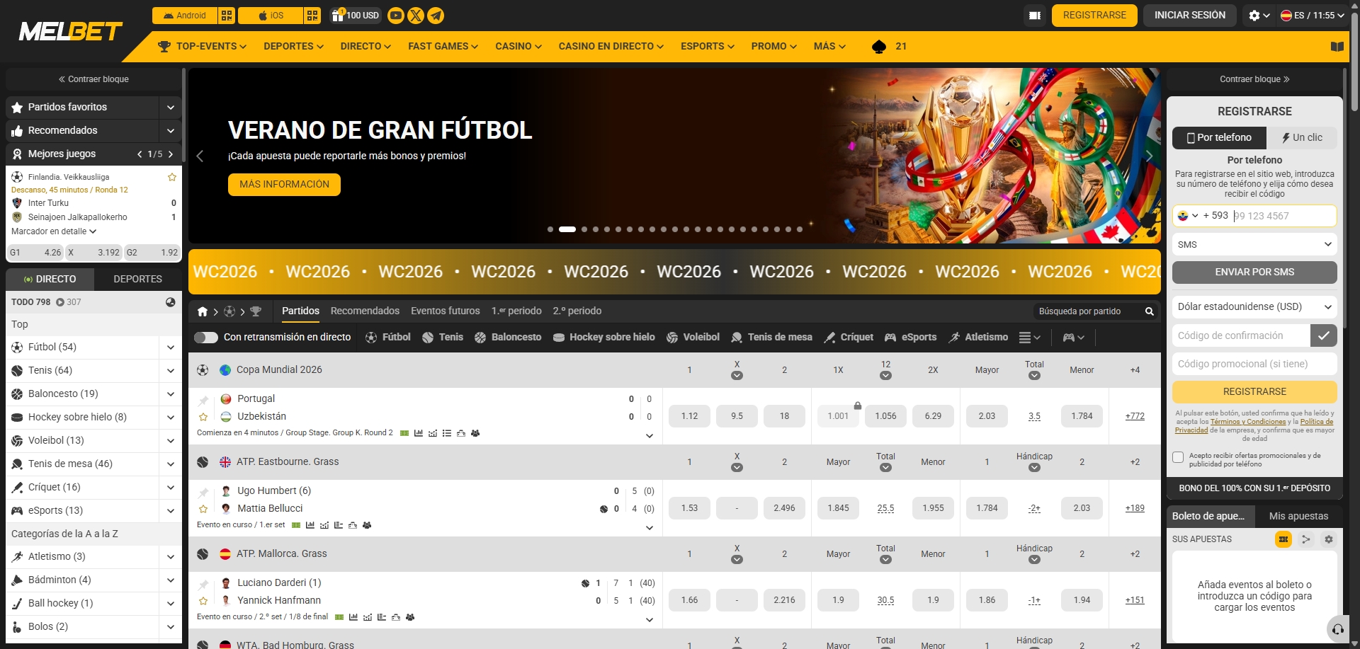Expand Fútbol (54) sport list
This screenshot has height=649, width=1360.
[x=171, y=348]
